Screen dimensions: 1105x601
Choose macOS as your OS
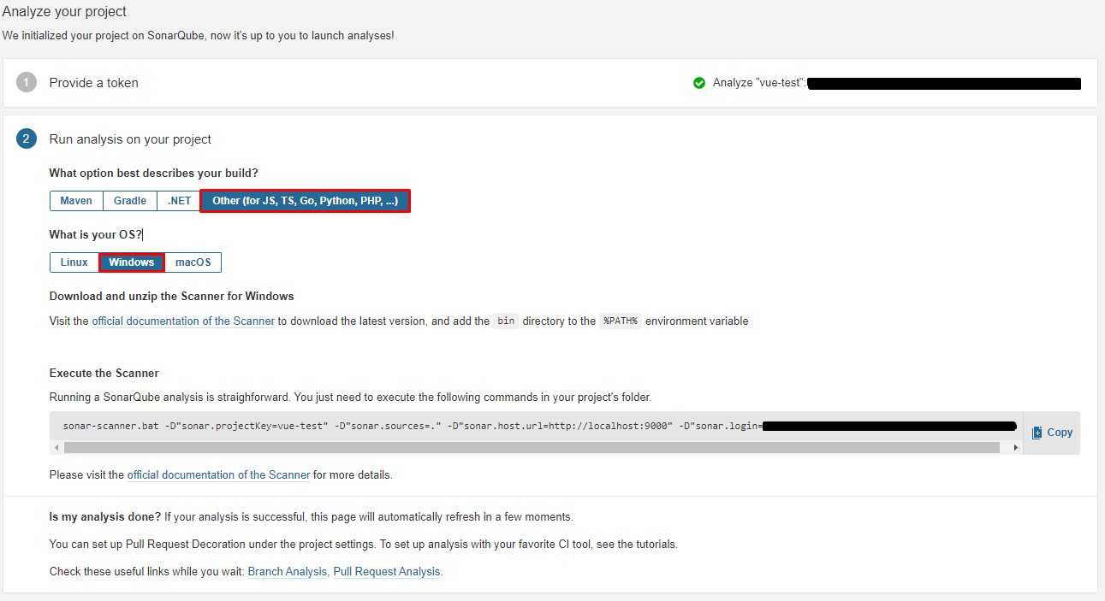(193, 262)
